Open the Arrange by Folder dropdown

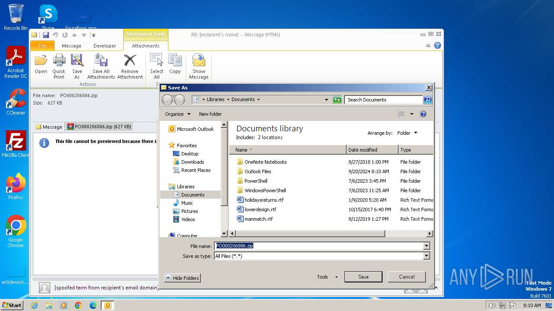pyautogui.click(x=407, y=133)
